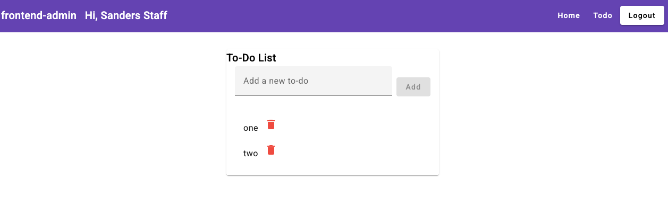
Task: Place the cursor in the new to-do text box
Action: (x=314, y=81)
